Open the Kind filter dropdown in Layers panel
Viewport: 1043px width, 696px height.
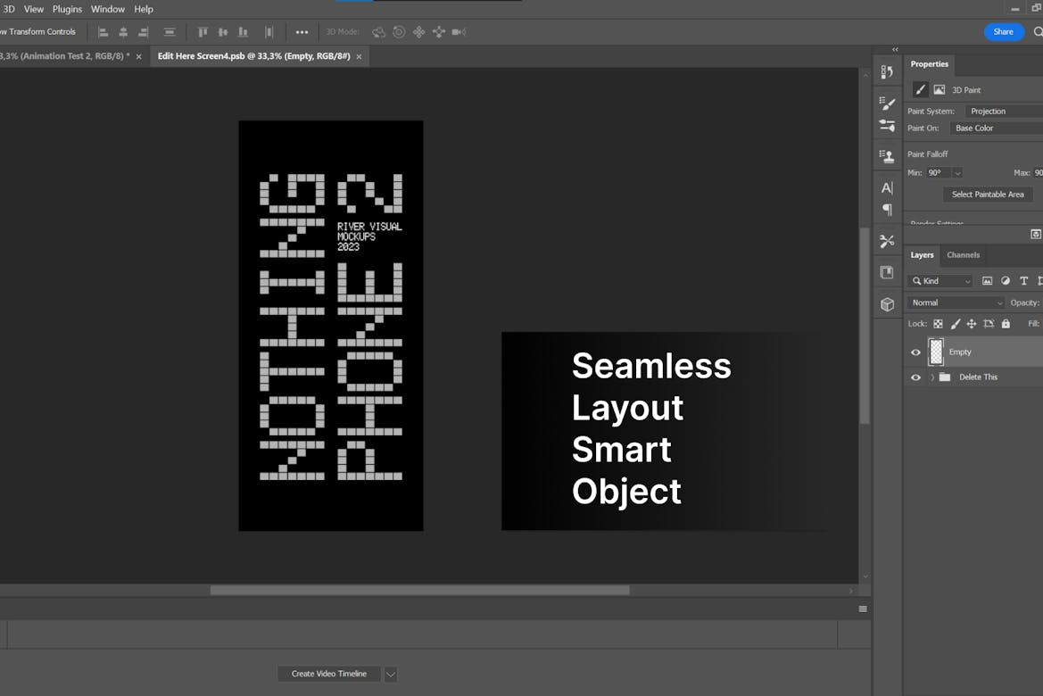[940, 280]
